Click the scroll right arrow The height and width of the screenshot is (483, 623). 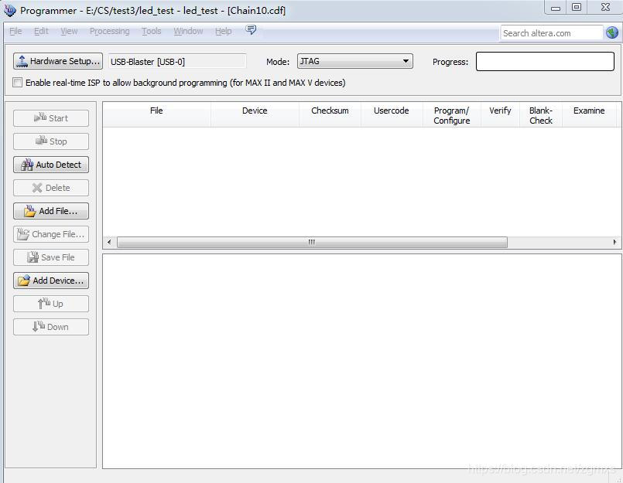(614, 242)
